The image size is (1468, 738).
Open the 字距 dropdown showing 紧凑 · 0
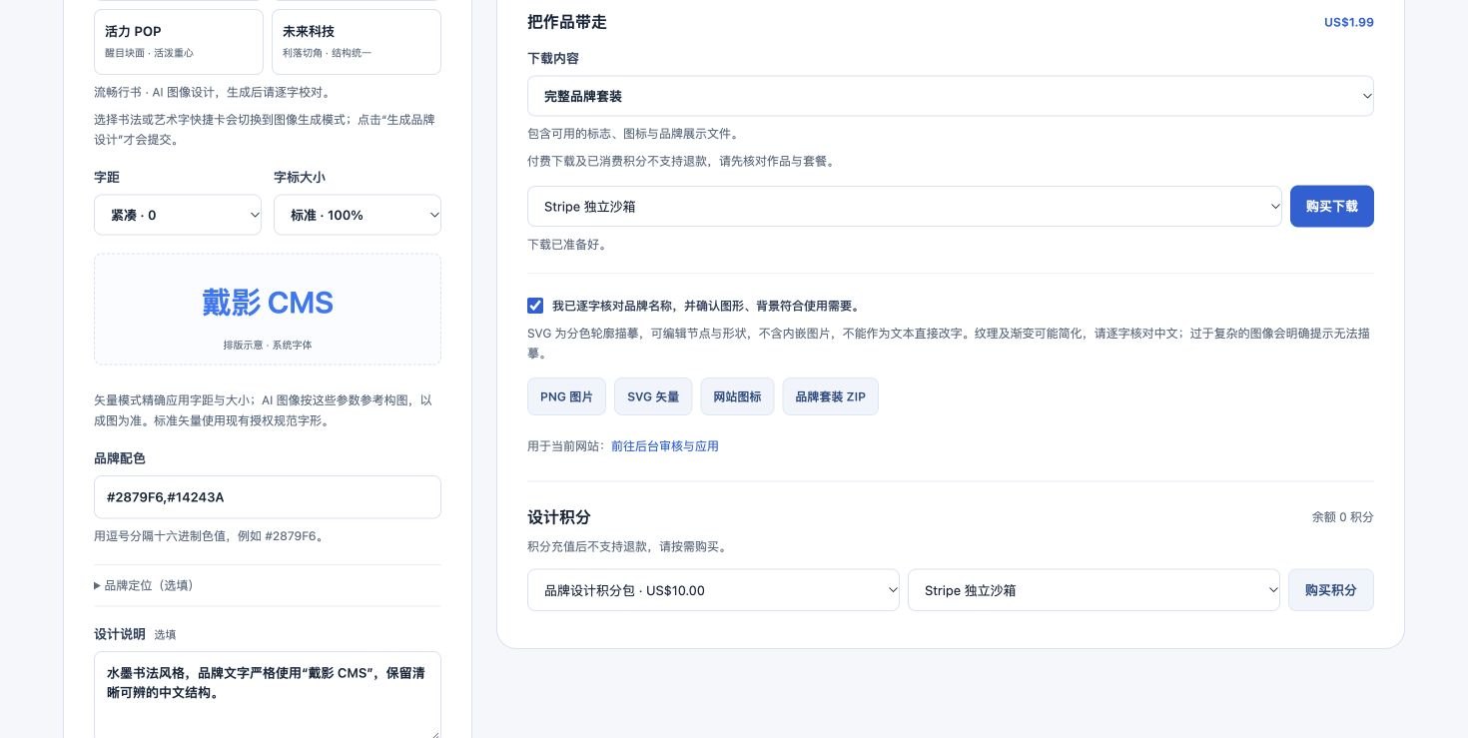[x=178, y=215]
